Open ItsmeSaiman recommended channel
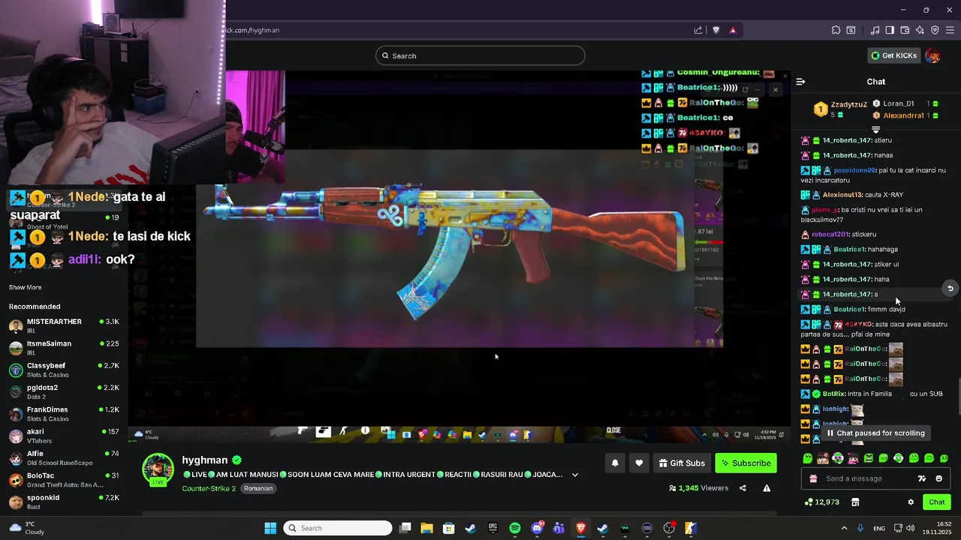The height and width of the screenshot is (540, 961). pos(64,348)
